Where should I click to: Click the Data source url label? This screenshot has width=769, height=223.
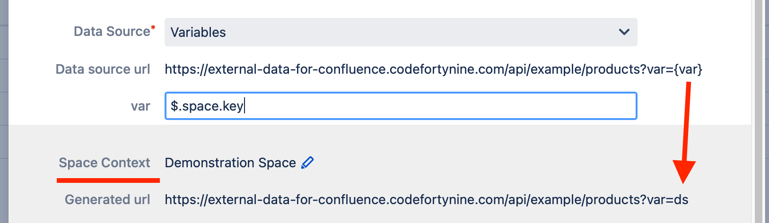(103, 69)
